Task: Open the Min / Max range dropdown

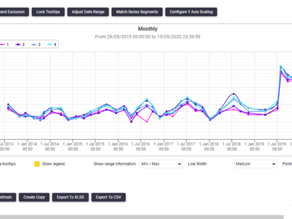Action: [x=161, y=164]
